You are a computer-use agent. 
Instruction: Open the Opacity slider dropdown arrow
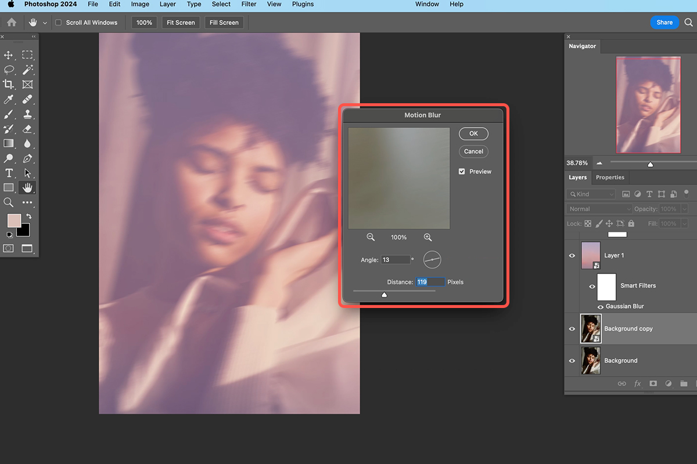pyautogui.click(x=684, y=209)
